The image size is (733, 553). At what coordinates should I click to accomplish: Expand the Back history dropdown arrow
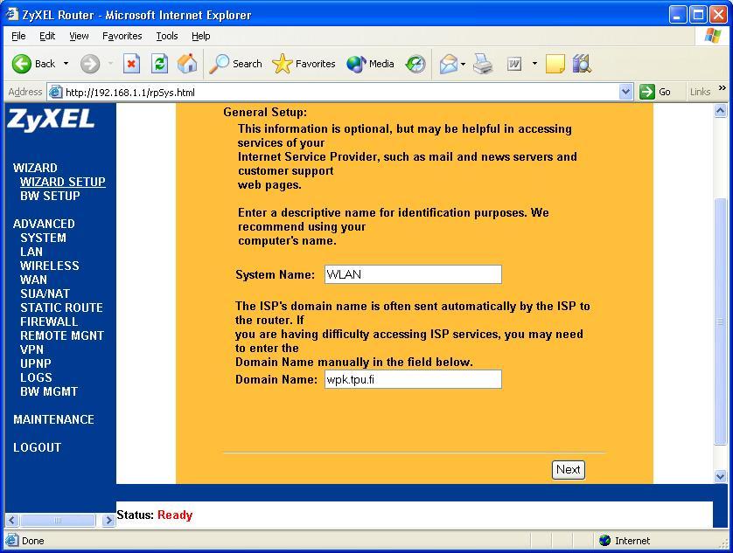pos(66,64)
